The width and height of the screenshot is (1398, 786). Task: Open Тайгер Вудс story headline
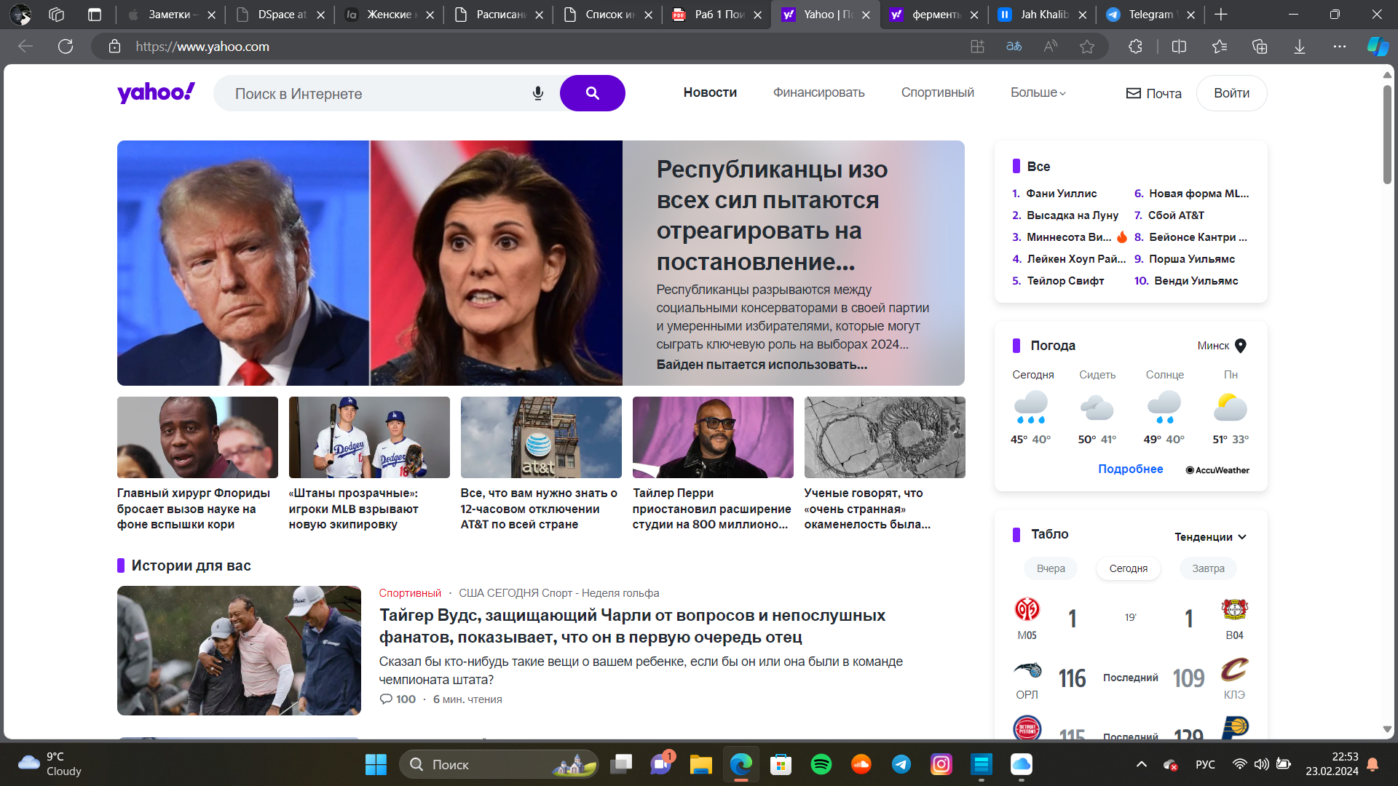tap(632, 626)
